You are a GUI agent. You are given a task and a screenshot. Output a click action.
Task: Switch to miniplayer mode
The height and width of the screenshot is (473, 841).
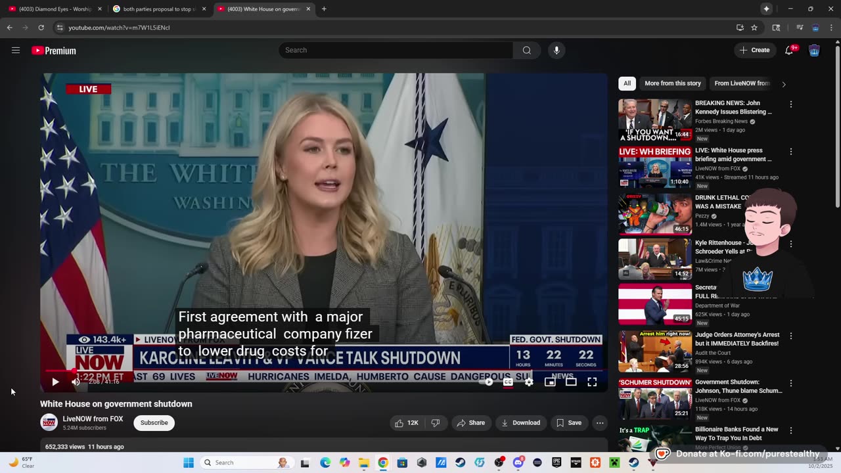pos(550,382)
